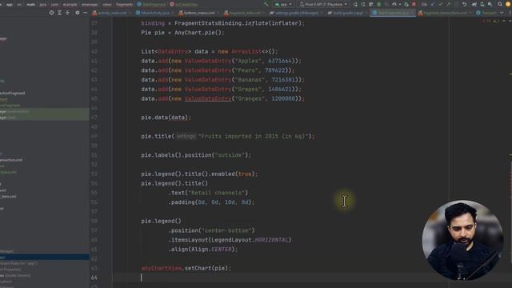The image size is (512, 288).
Task: Click the 'app' breadcrumb in navigation bar
Action: (10, 5)
